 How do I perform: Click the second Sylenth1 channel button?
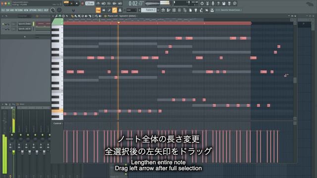tap(24, 29)
